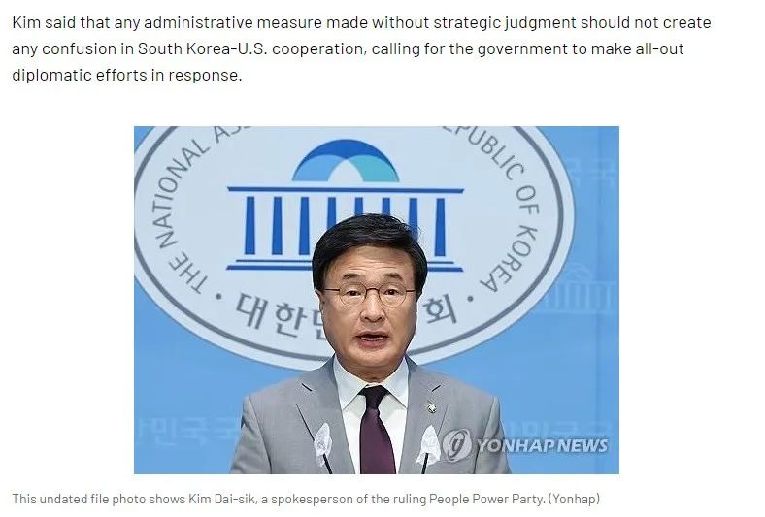765x517 pixels.
Task: Click the blue dome of the Assembly emblem
Action: 346,161
